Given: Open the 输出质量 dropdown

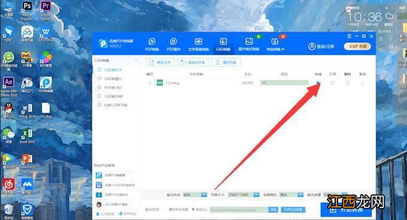Looking at the screenshot, I should tap(335, 194).
